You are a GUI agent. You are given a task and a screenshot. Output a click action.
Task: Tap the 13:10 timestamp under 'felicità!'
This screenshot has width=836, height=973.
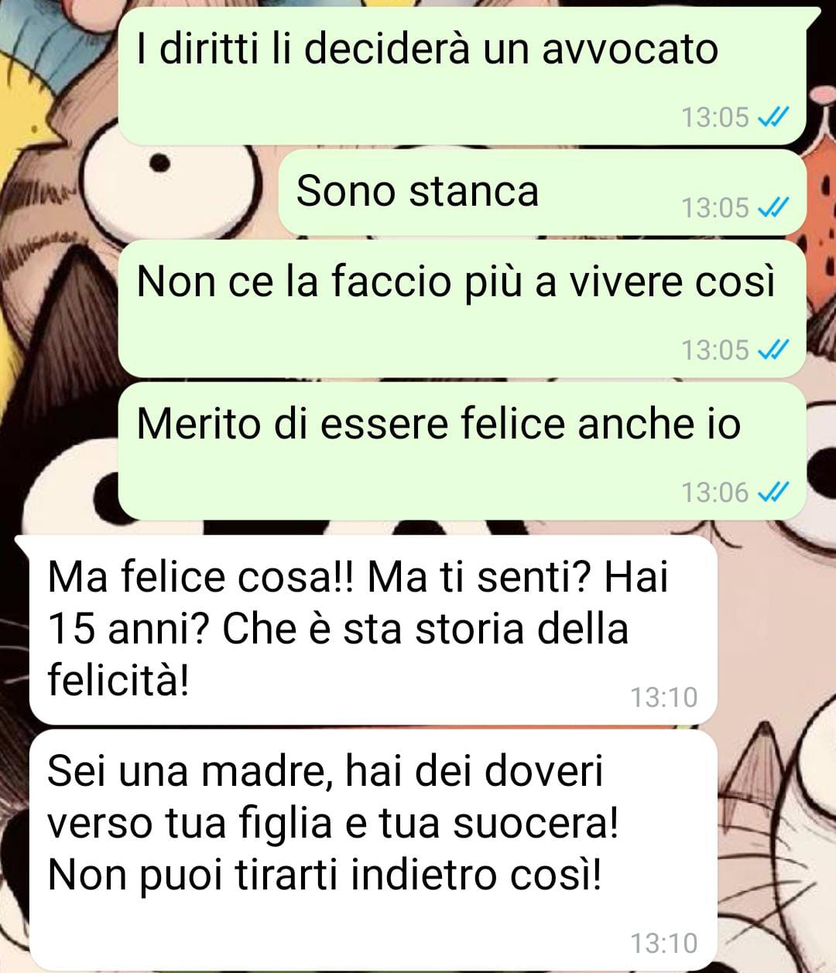[x=663, y=698]
